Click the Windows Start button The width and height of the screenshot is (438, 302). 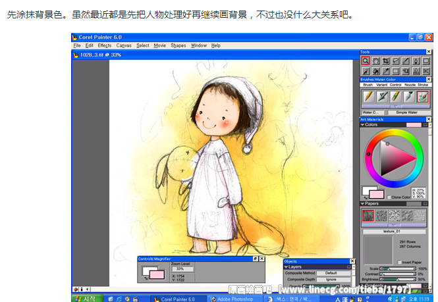pos(88,299)
